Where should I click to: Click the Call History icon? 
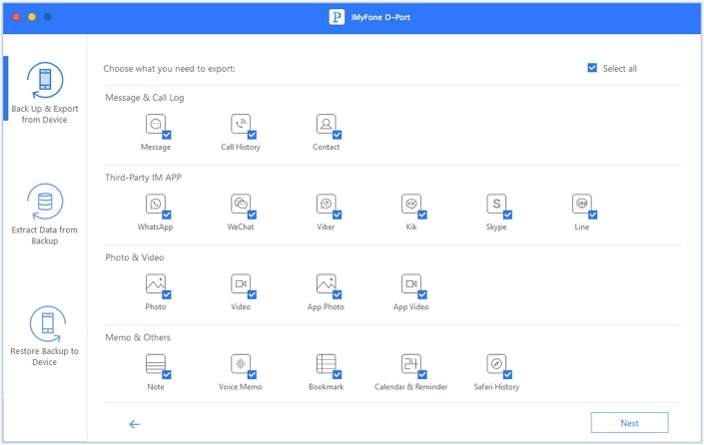[241, 125]
